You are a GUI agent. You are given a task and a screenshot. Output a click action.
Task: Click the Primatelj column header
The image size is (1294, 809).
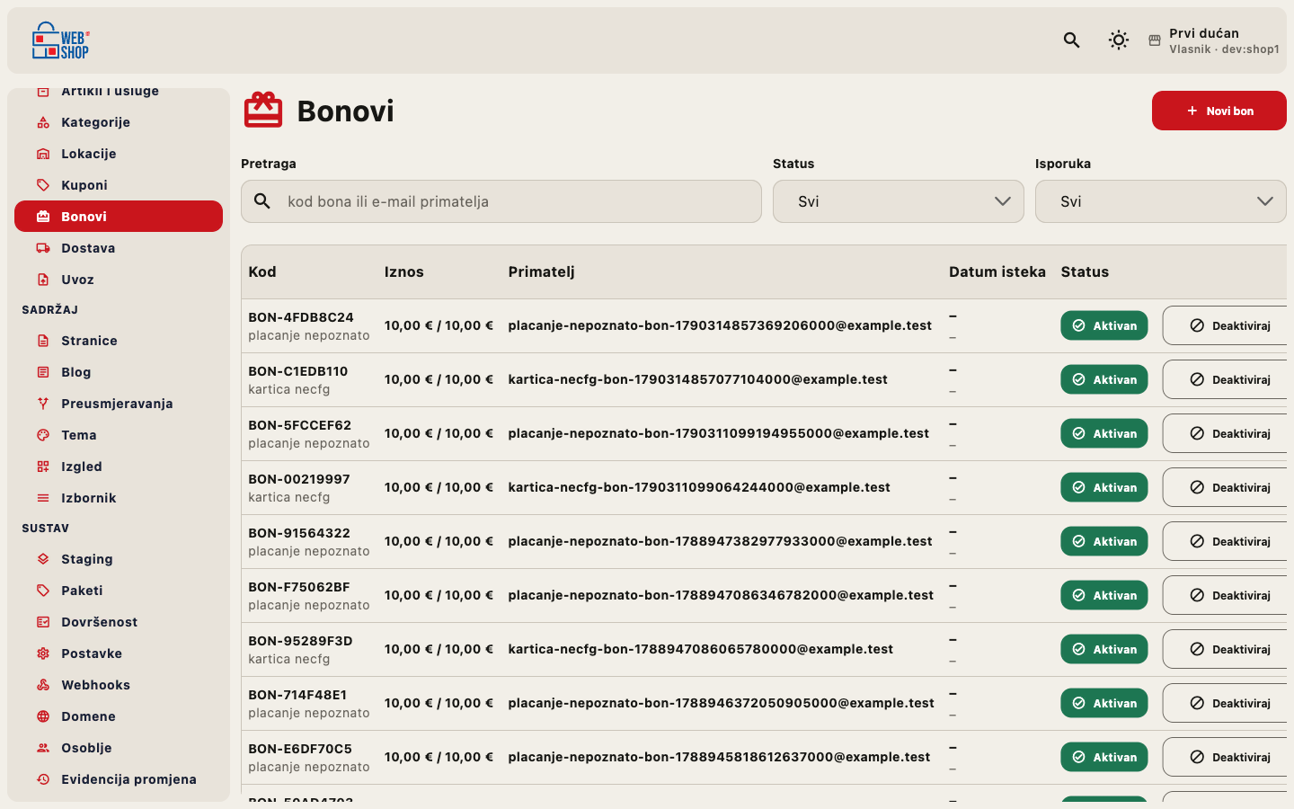pyautogui.click(x=541, y=271)
